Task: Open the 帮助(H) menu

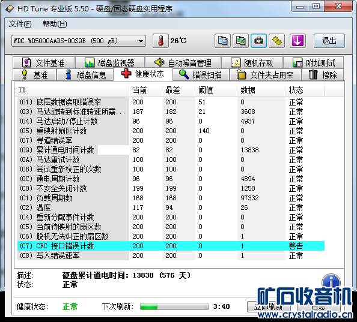Action: (x=55, y=24)
